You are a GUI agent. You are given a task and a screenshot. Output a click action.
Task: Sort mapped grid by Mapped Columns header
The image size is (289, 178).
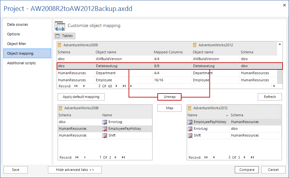(x=172, y=52)
